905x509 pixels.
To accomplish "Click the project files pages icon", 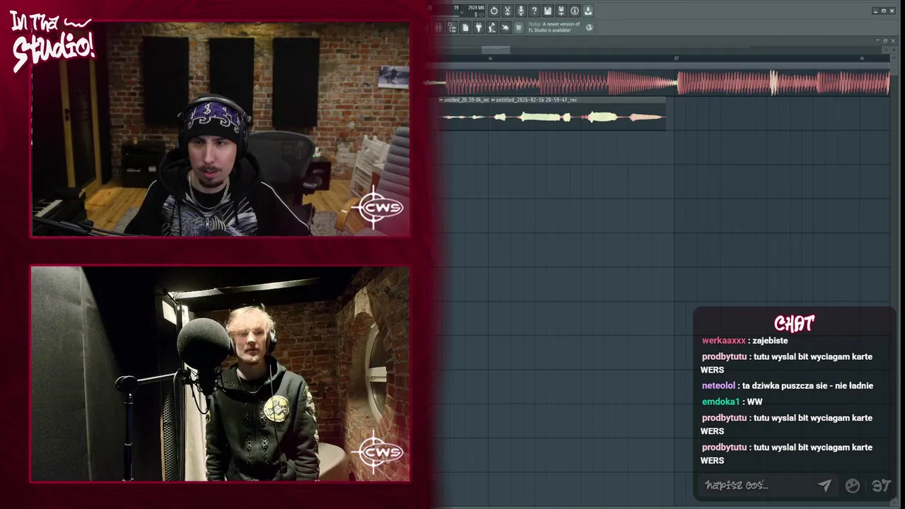I will point(465,27).
